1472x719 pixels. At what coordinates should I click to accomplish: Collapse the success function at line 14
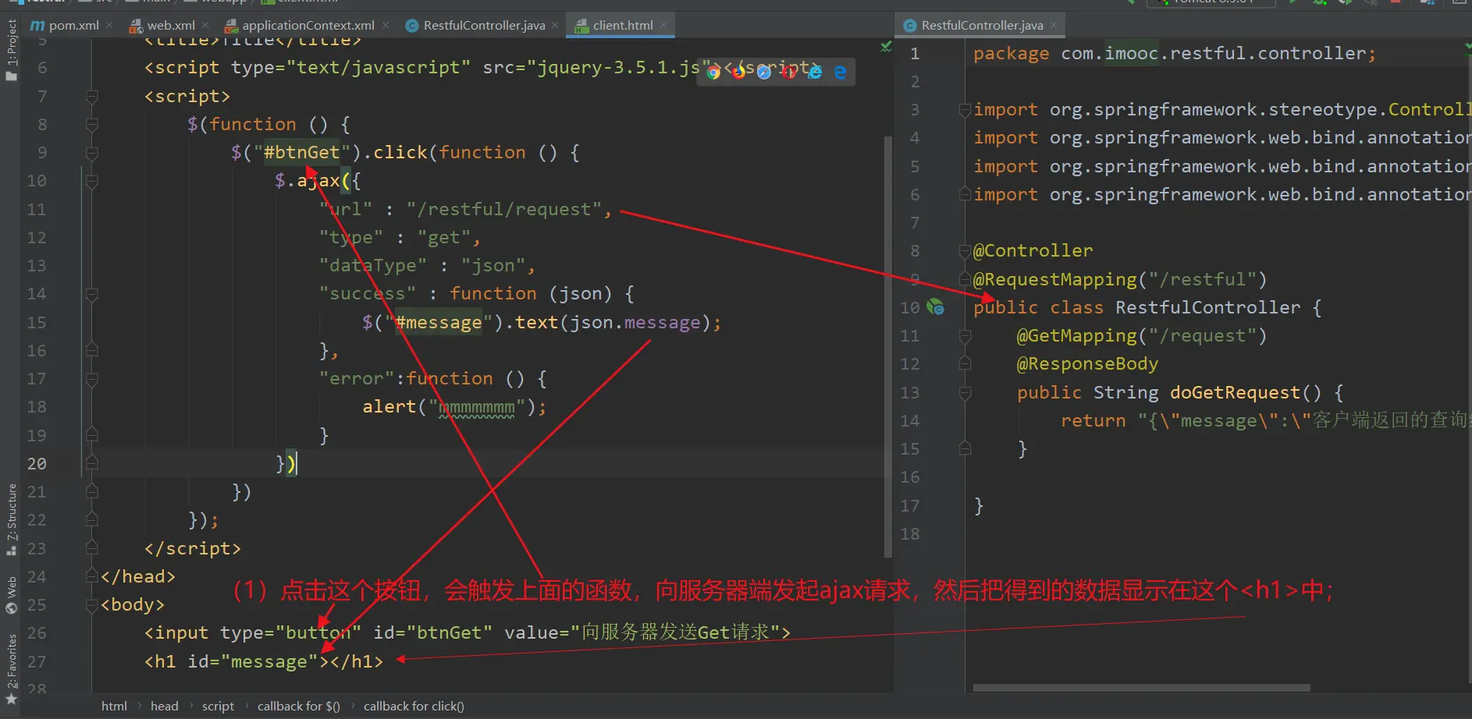92,294
